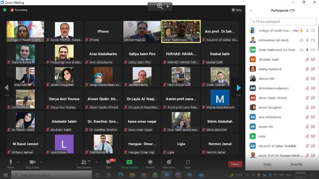This screenshot has width=319, height=179.
Task: Select Lara Abbas tile with L avatar
Action: point(64,144)
